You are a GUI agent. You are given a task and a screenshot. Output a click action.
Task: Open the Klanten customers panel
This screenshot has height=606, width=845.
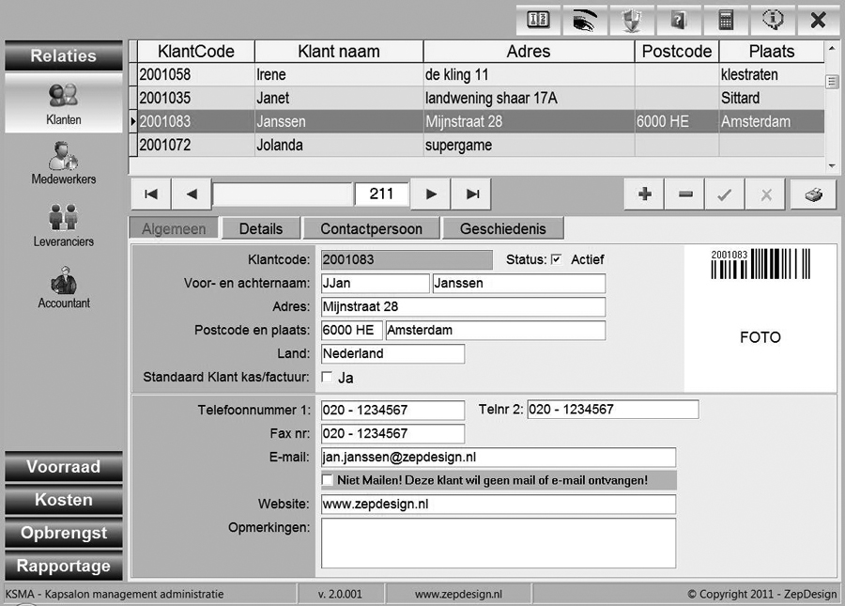(63, 103)
